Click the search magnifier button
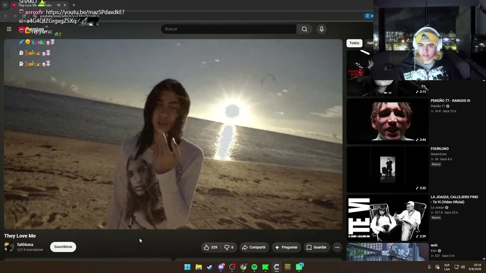The height and width of the screenshot is (273, 486). pos(305,29)
